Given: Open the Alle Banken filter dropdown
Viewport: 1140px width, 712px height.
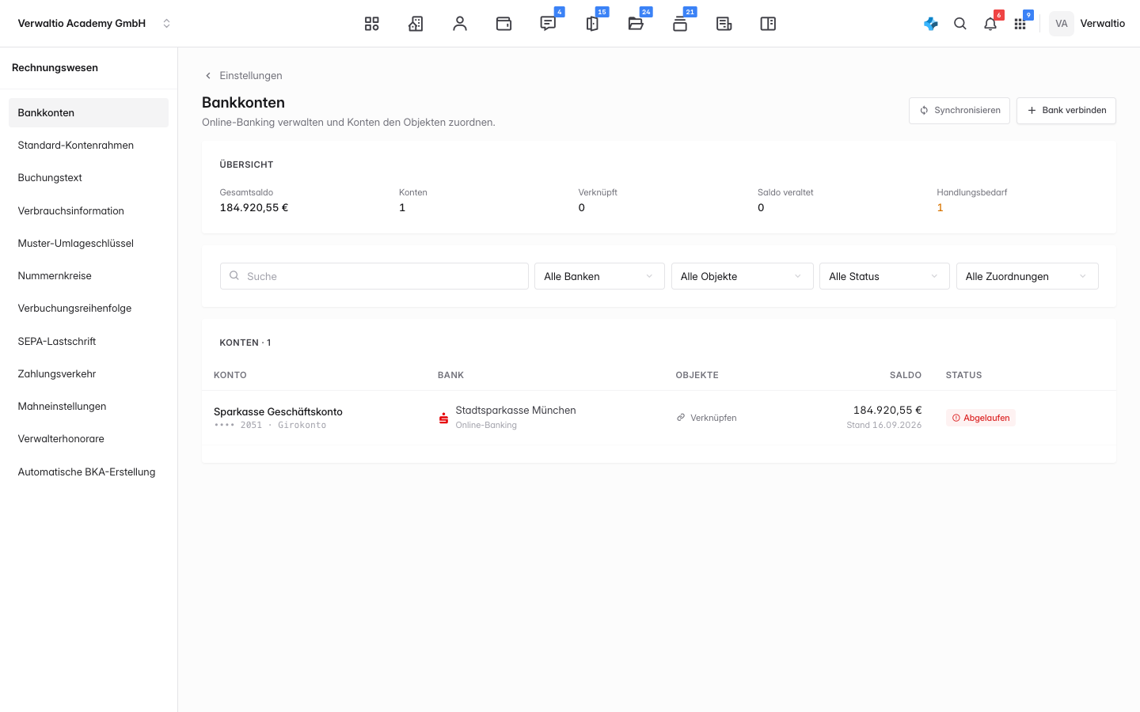Looking at the screenshot, I should point(599,276).
